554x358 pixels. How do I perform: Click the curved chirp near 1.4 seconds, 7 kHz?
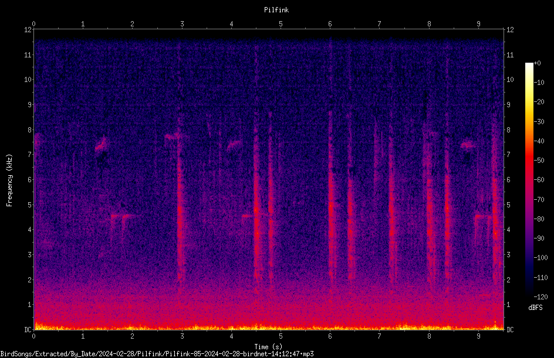point(102,144)
